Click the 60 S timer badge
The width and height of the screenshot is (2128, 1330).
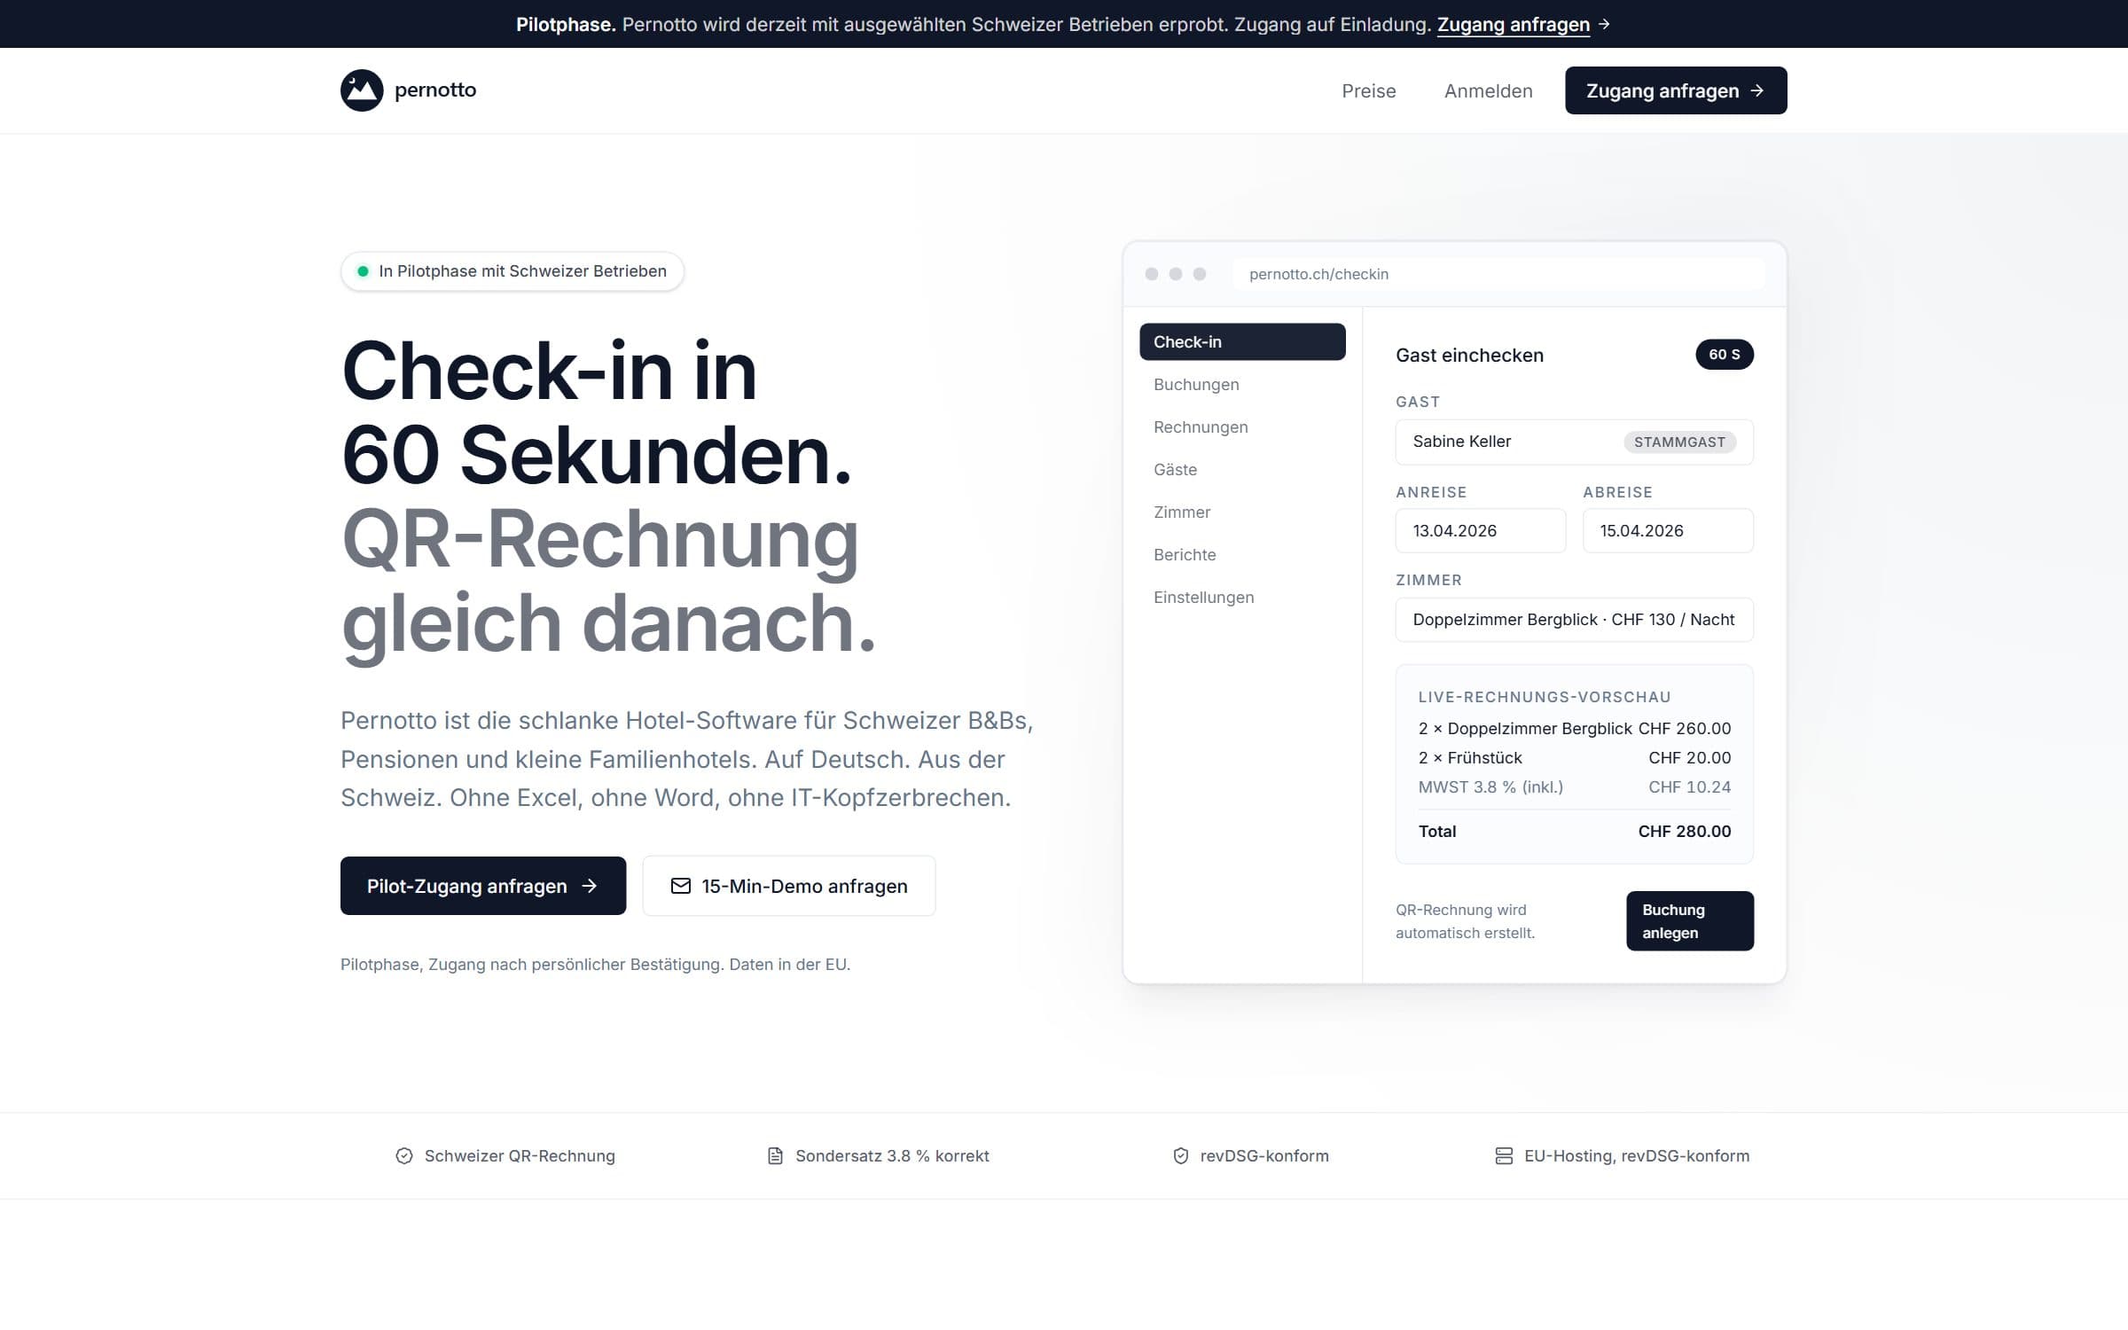click(1725, 355)
